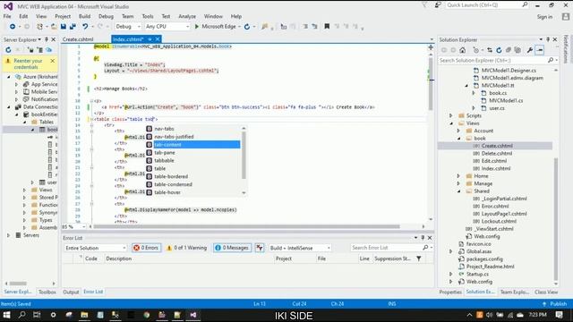Refresh the Solution Explorer tree
The width and height of the screenshot is (573, 322).
pos(499,50)
